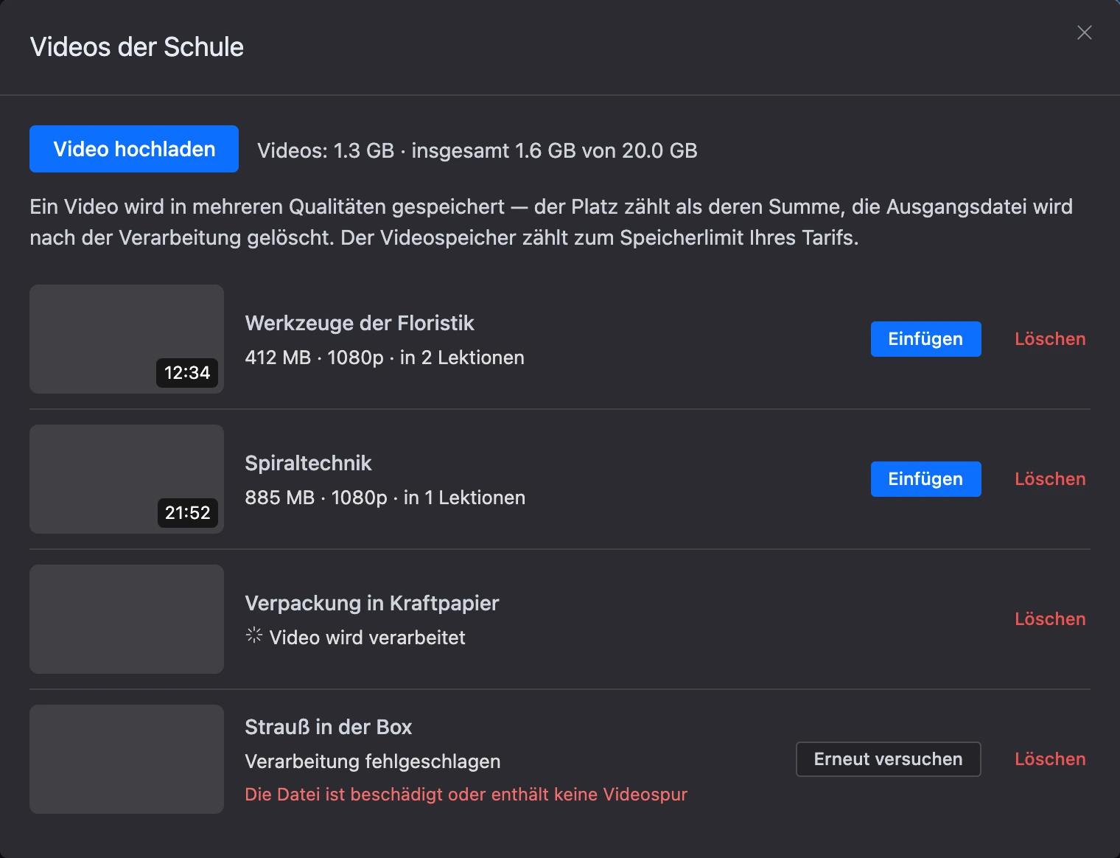Delete the Spiraltechnik video
The width and height of the screenshot is (1120, 858).
click(x=1050, y=479)
